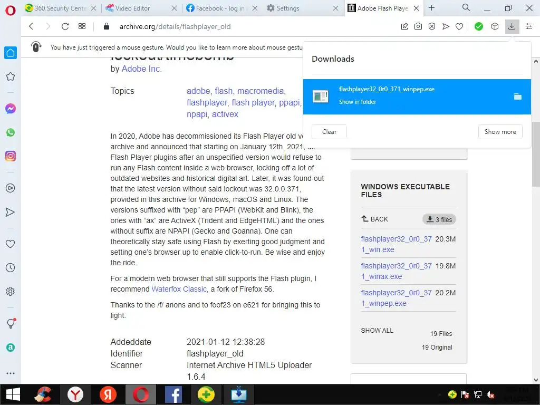Click the green checkmark extension icon

click(x=479, y=26)
